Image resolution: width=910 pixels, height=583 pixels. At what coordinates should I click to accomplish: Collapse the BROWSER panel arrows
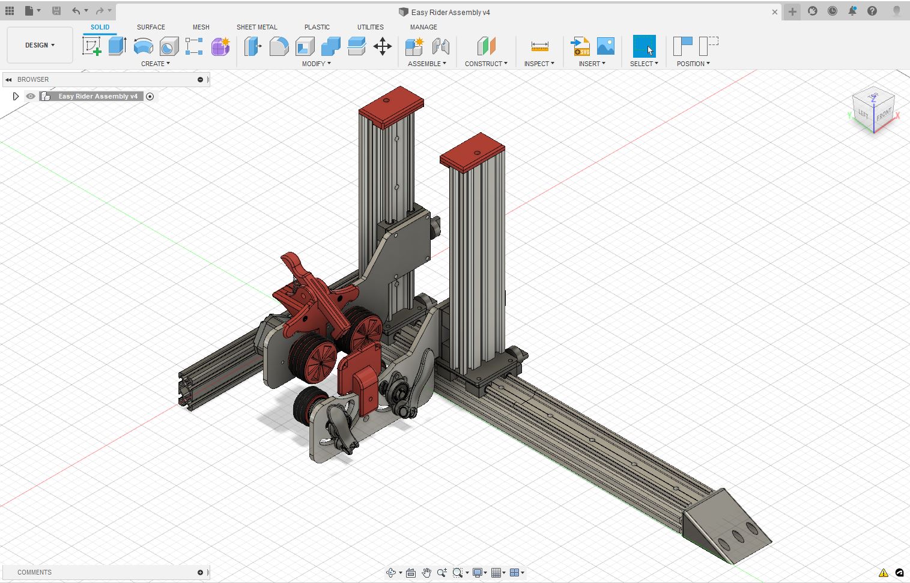(x=8, y=79)
